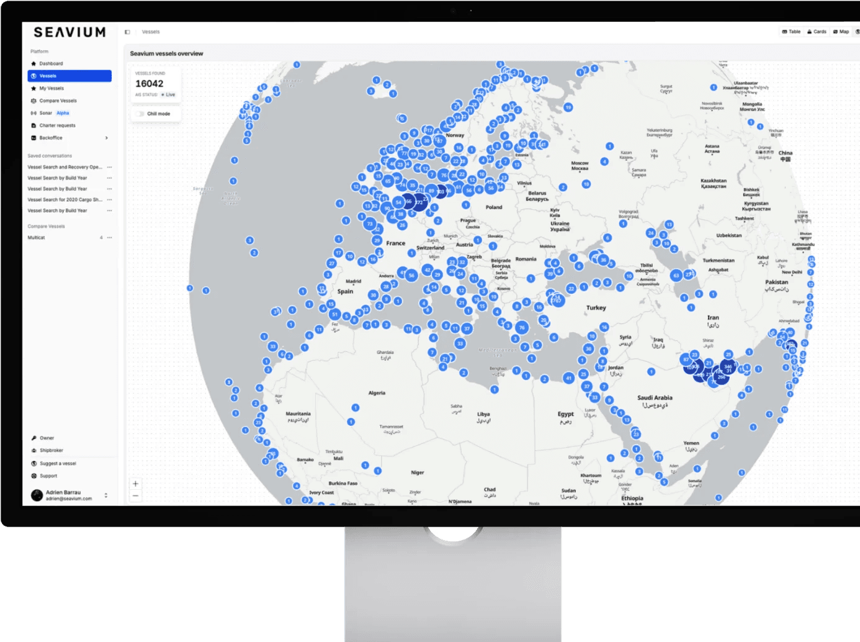860x642 pixels.
Task: Expand the Backoffice submenu chevron
Action: tap(107, 138)
